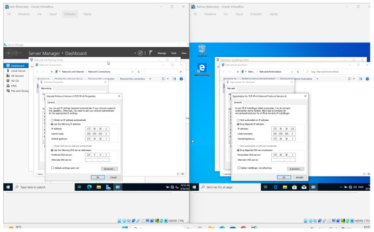This screenshot has height=232, width=374.
Task: Toggle preview pane in Network Connections toolbar
Action: pyautogui.click(x=174, y=79)
